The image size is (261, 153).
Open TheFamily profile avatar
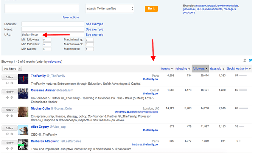[x=23, y=79]
